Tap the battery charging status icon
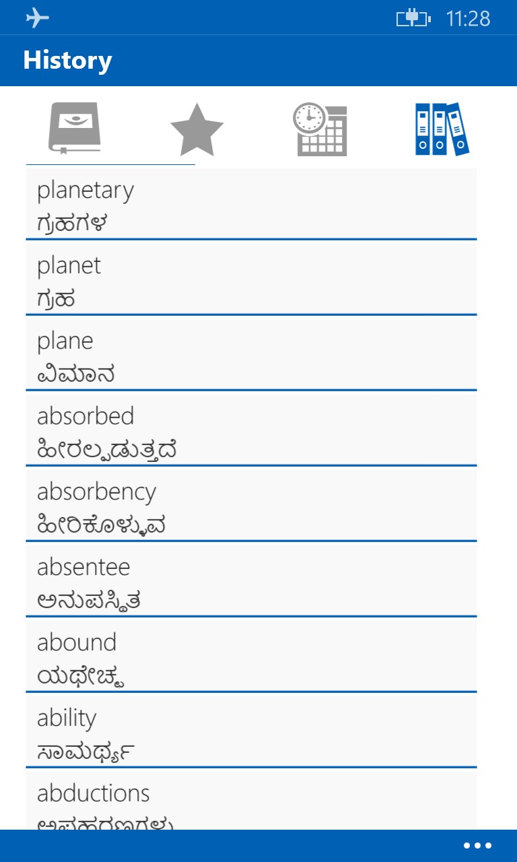 coord(413,18)
